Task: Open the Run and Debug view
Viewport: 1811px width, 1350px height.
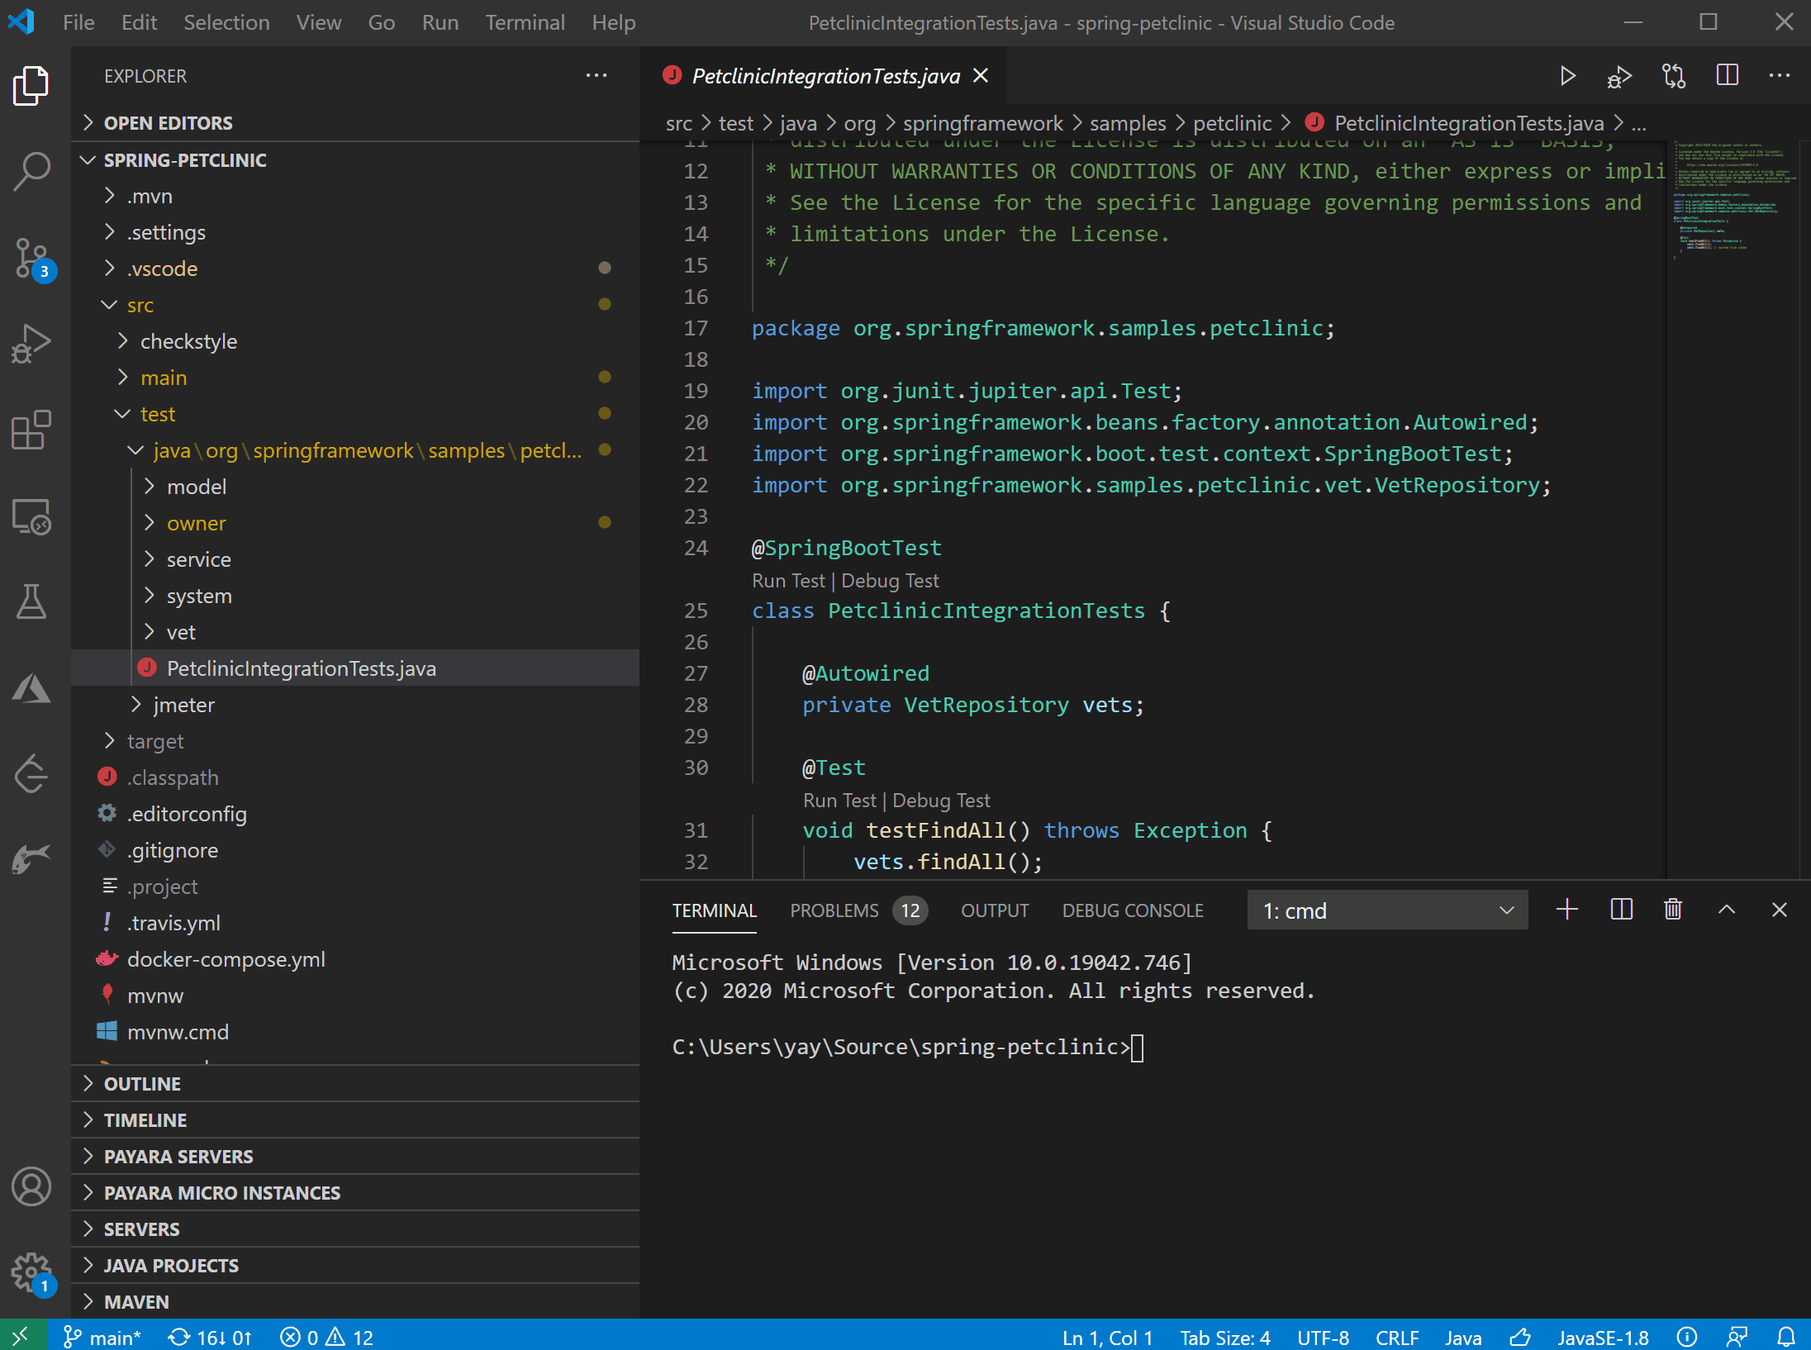Action: click(x=31, y=342)
